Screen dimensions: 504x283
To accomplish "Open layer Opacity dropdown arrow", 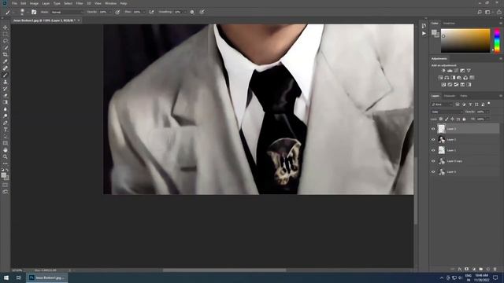I will coord(487,112).
